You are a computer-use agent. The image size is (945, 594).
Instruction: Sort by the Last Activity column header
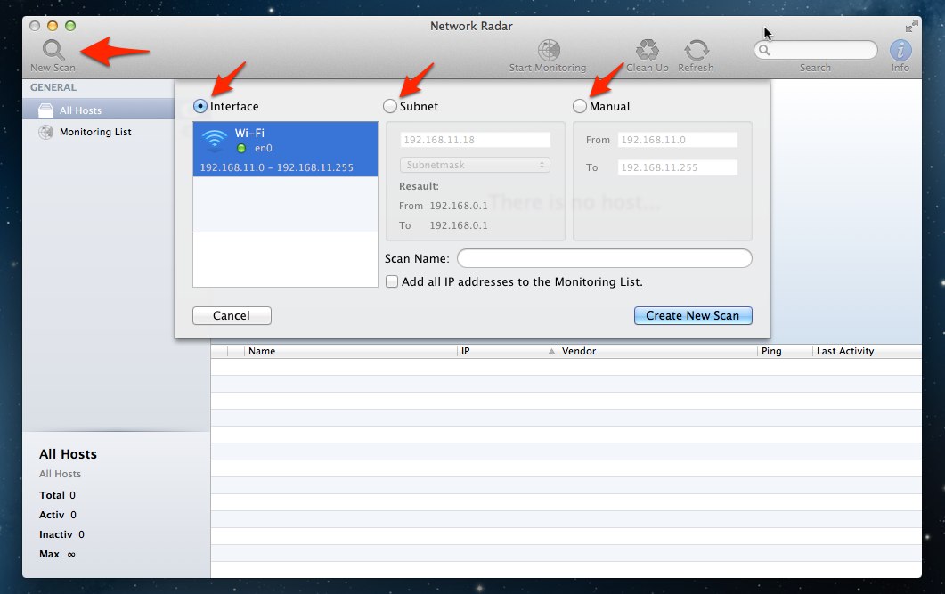tap(867, 351)
